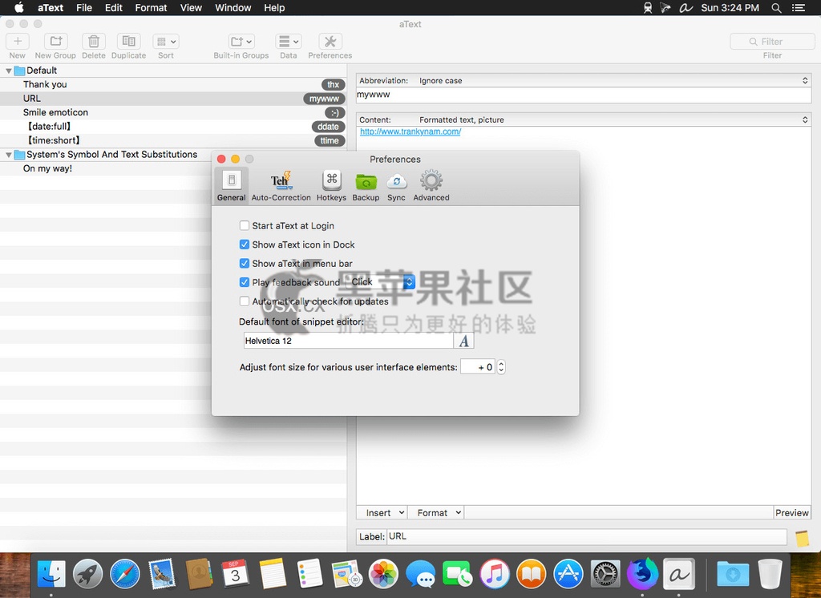Select the time:short snippet
Screen dimensions: 821x598
(173, 140)
